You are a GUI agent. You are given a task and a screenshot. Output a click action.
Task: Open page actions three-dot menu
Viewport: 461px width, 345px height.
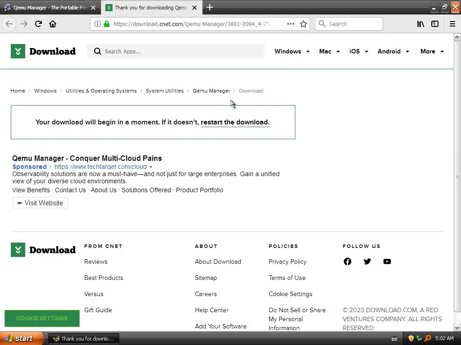pyautogui.click(x=290, y=24)
